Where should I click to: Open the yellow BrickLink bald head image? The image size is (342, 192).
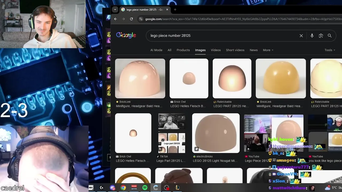(281, 78)
